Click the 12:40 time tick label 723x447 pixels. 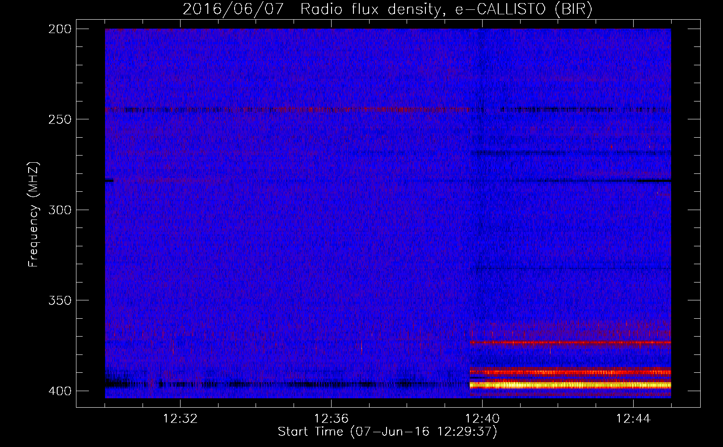pos(482,418)
